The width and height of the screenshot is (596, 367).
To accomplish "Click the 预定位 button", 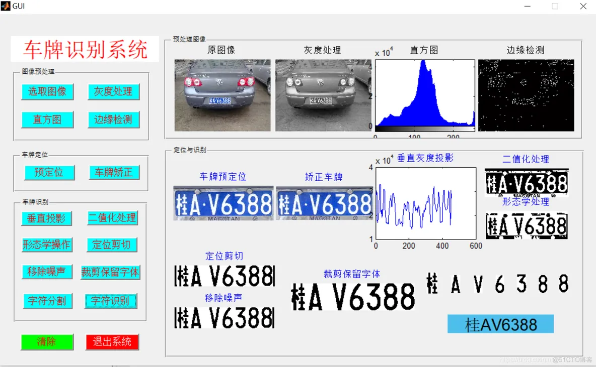I will point(49,173).
